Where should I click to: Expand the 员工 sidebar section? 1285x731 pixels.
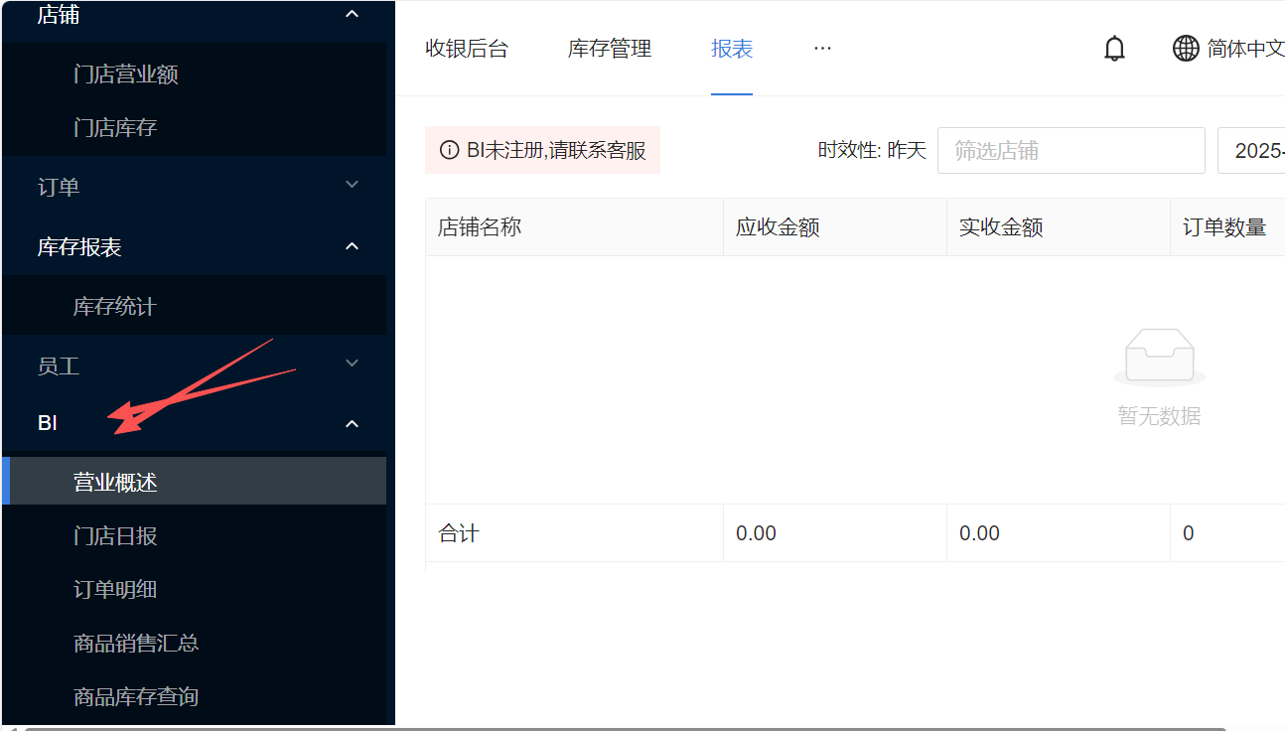click(352, 365)
